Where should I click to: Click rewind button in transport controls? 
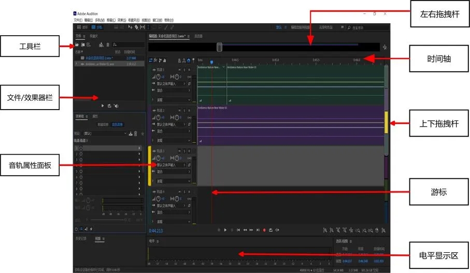(x=245, y=230)
